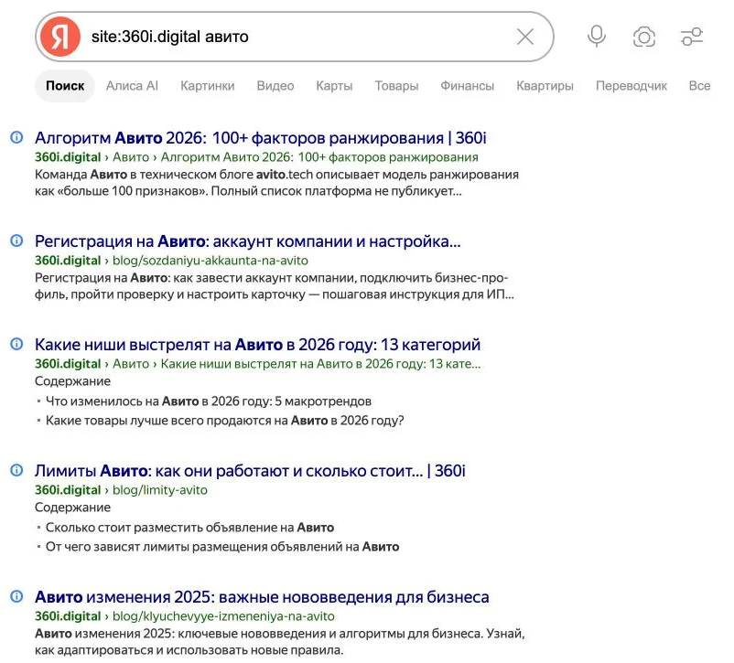Open Что изменилось на Авито 5 макротрендов
The height and width of the screenshot is (663, 734).
click(x=209, y=401)
